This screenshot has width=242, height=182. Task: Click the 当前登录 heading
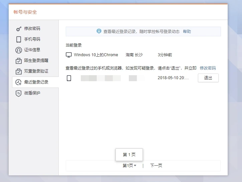[x=74, y=45]
